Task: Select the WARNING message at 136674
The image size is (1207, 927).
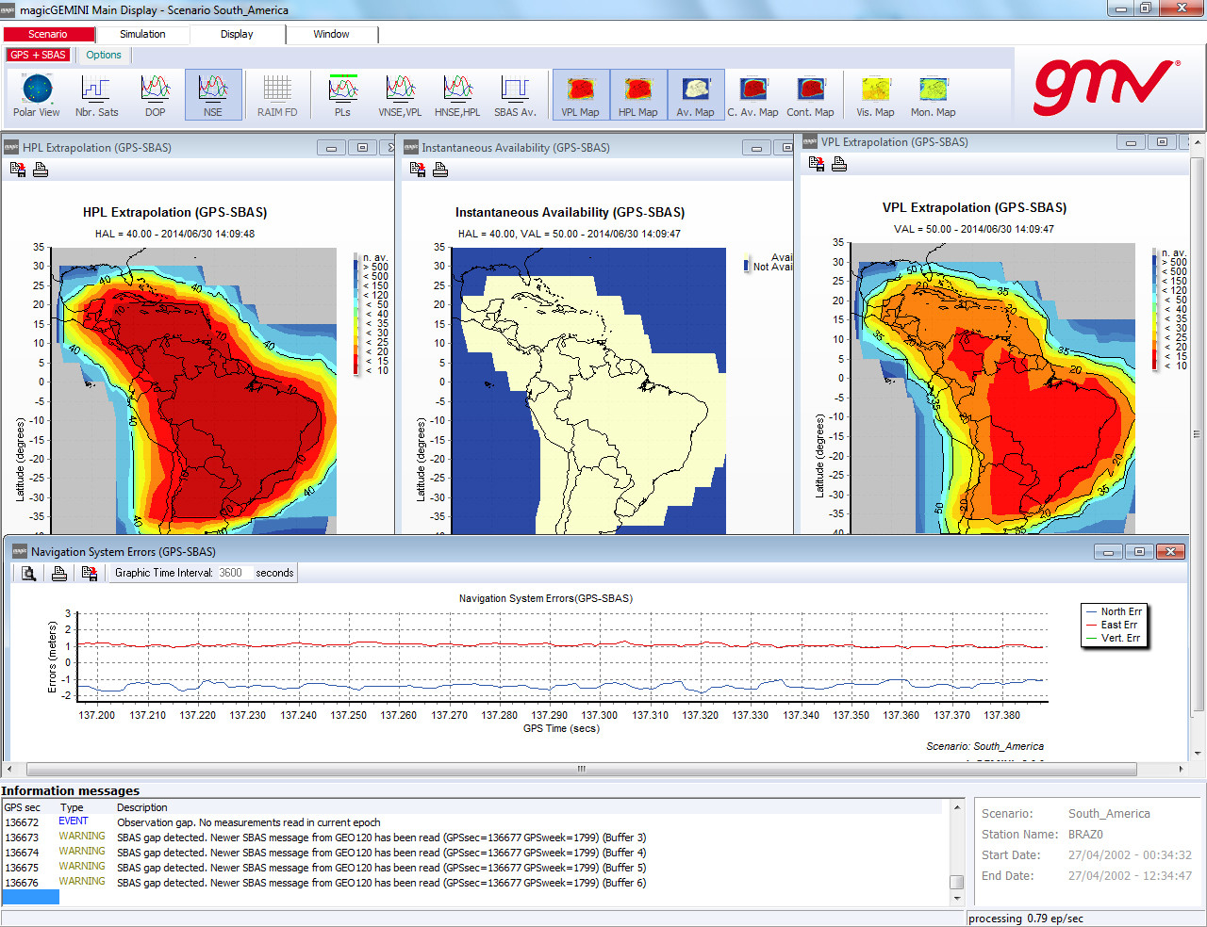Action: [x=473, y=853]
